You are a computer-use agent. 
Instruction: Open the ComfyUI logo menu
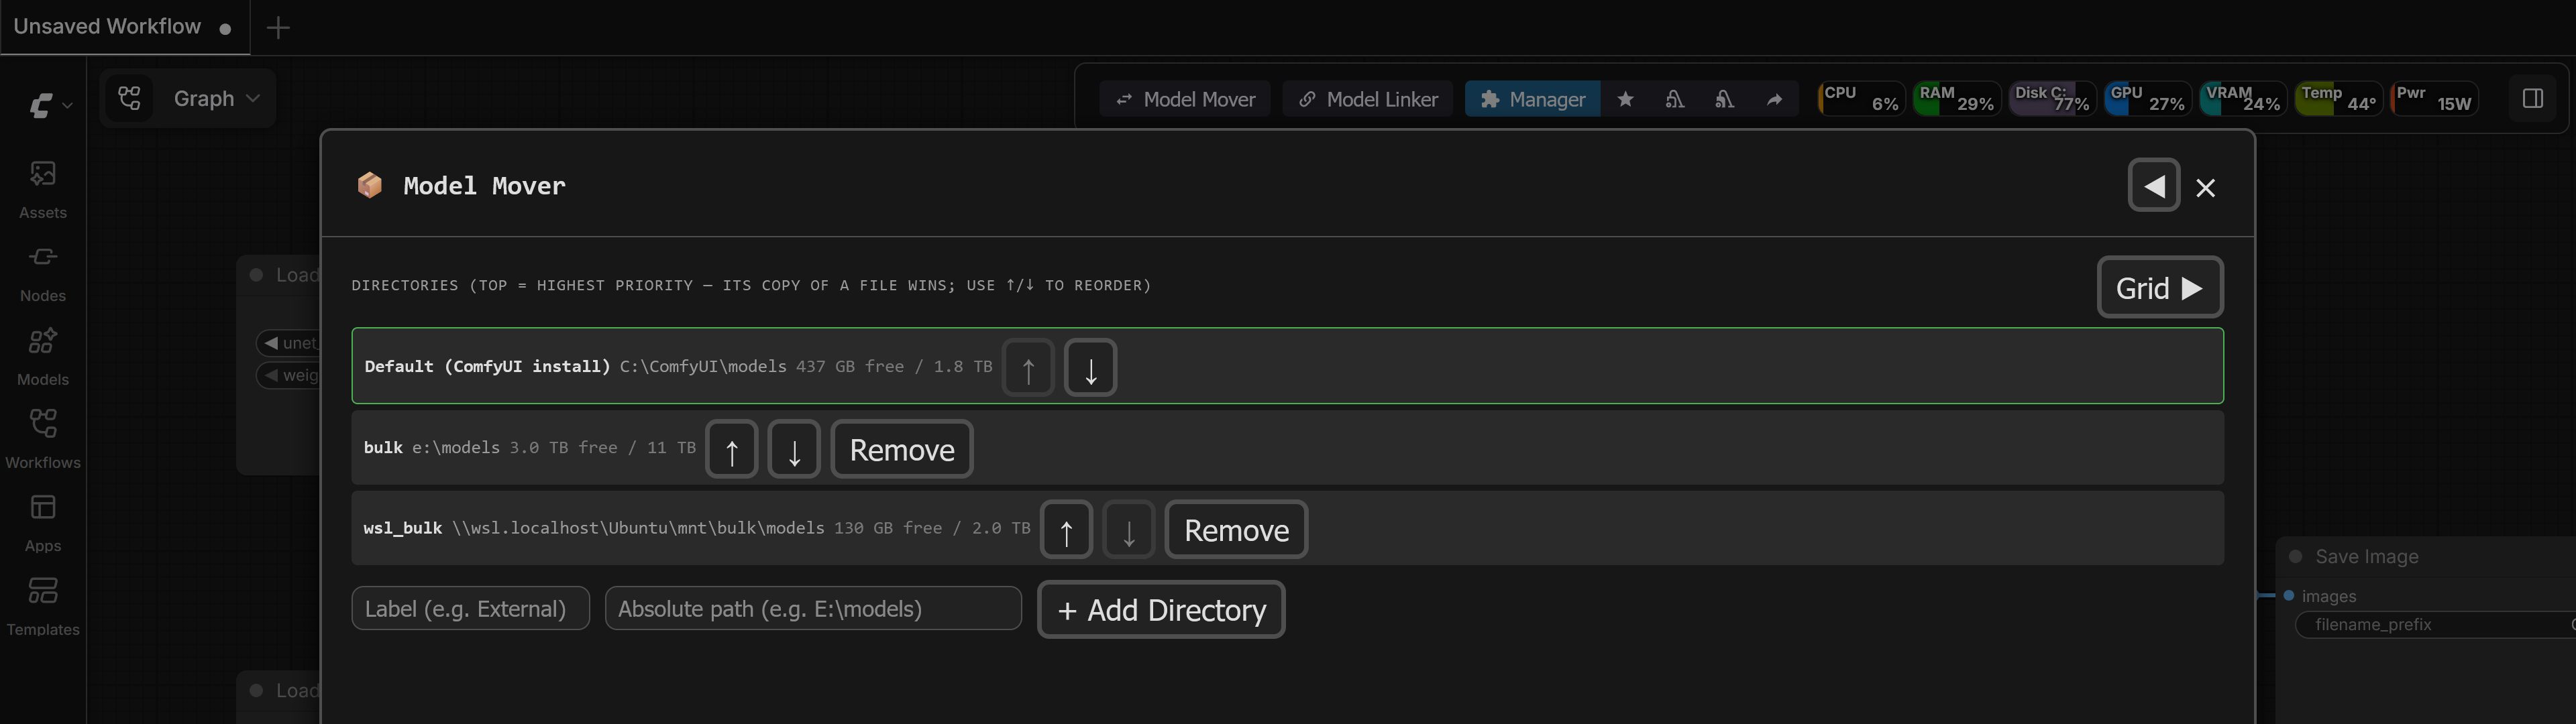point(50,104)
